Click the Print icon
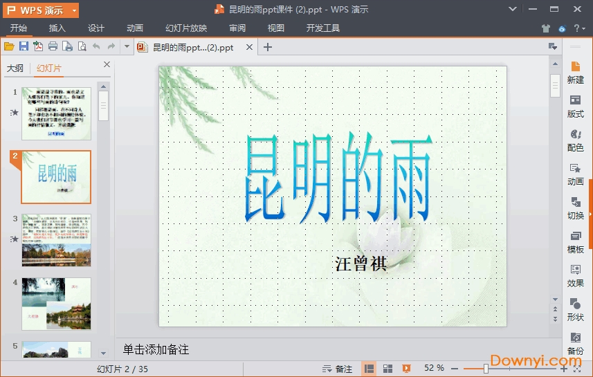The image size is (593, 377). point(53,46)
